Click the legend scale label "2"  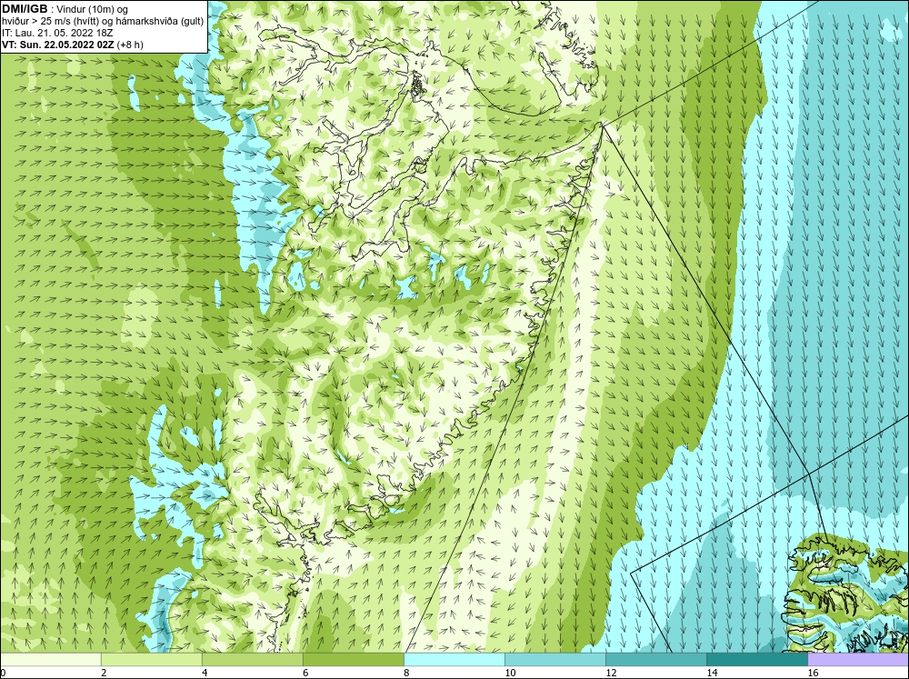point(104,673)
